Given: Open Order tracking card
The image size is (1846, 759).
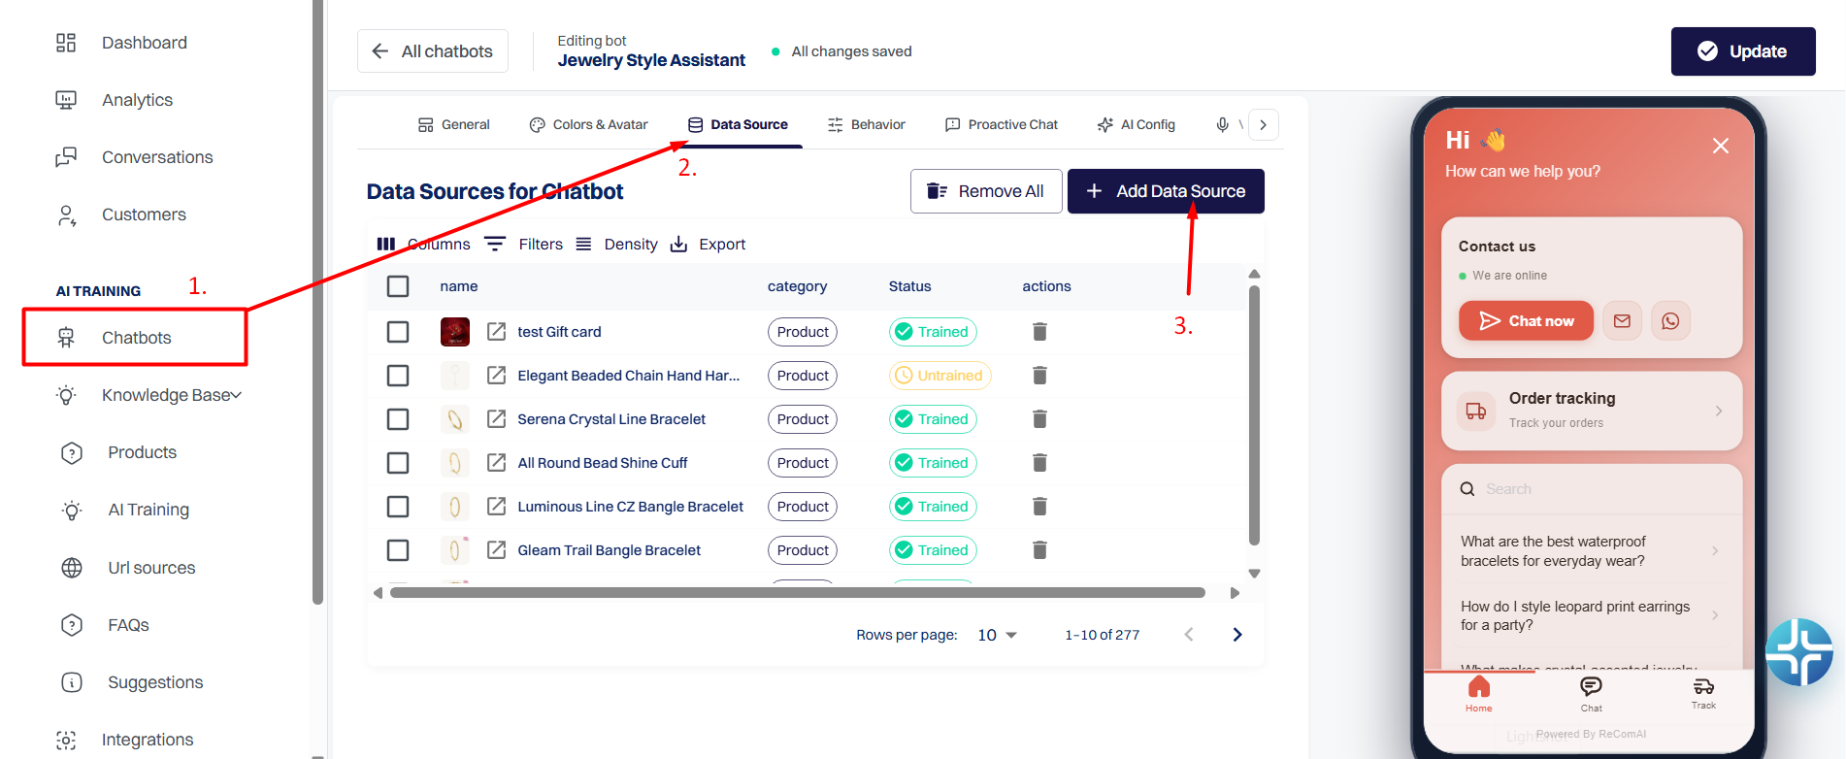Looking at the screenshot, I should [1592, 411].
